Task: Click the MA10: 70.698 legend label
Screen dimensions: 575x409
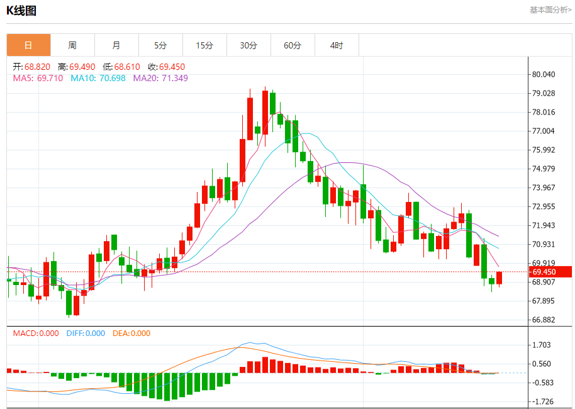Action: click(x=98, y=78)
